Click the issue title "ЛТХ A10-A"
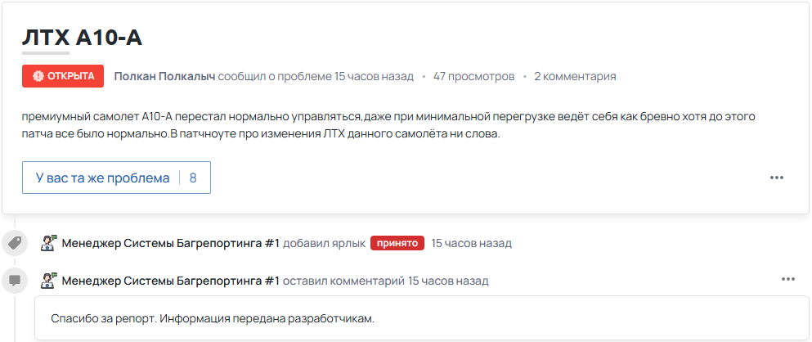The height and width of the screenshot is (342, 812). pos(83,38)
